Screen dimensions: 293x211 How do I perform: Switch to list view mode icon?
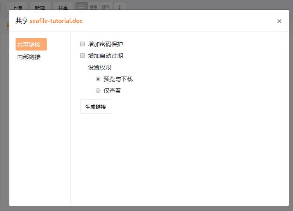coord(81,7)
